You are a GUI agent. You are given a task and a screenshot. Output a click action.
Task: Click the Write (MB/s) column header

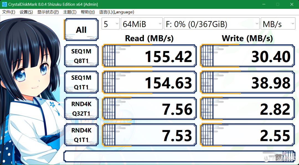pyautogui.click(x=247, y=38)
